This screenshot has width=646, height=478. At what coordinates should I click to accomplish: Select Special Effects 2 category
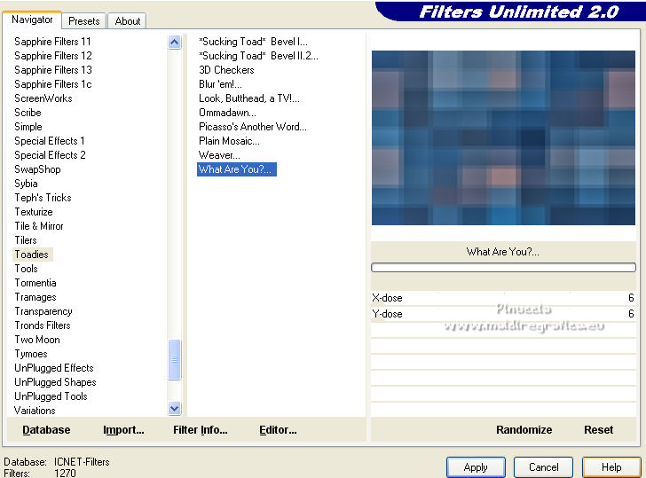pos(50,155)
